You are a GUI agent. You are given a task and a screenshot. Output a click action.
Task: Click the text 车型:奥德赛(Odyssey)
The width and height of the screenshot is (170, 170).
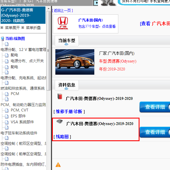118,61
